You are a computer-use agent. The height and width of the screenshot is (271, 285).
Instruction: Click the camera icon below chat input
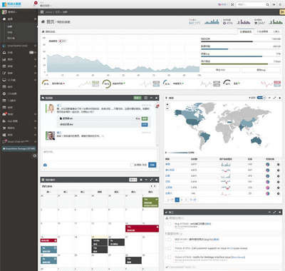pos(45,165)
